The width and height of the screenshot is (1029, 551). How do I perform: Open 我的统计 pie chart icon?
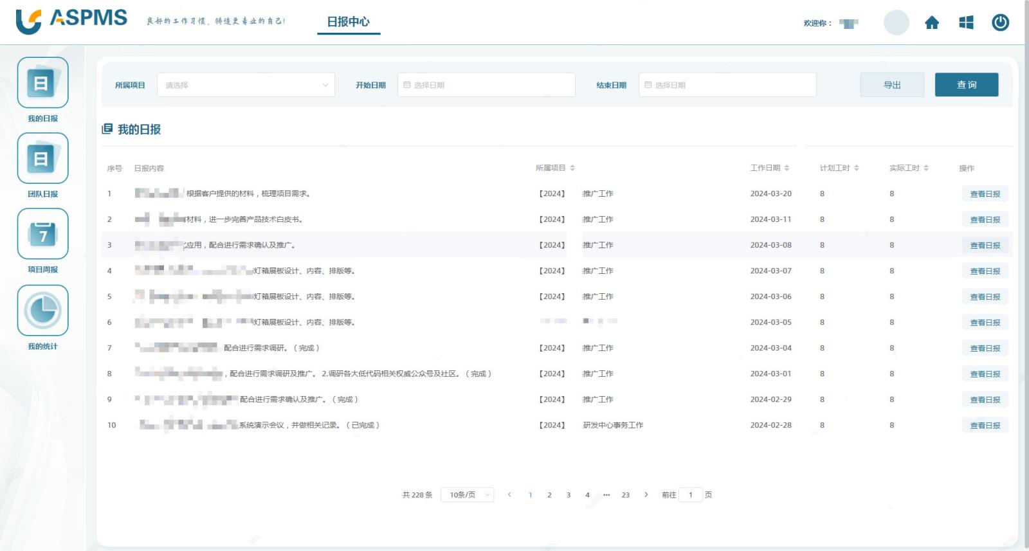click(x=42, y=311)
